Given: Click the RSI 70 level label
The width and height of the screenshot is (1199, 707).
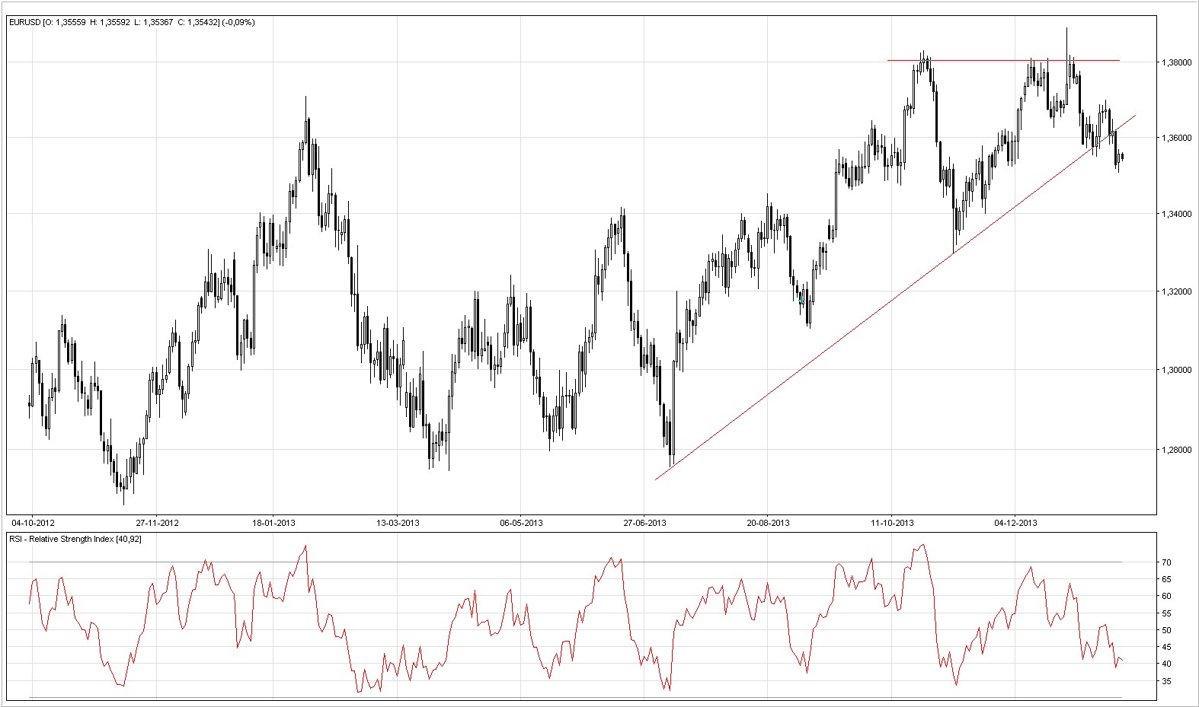Looking at the screenshot, I should pyautogui.click(x=1166, y=562).
